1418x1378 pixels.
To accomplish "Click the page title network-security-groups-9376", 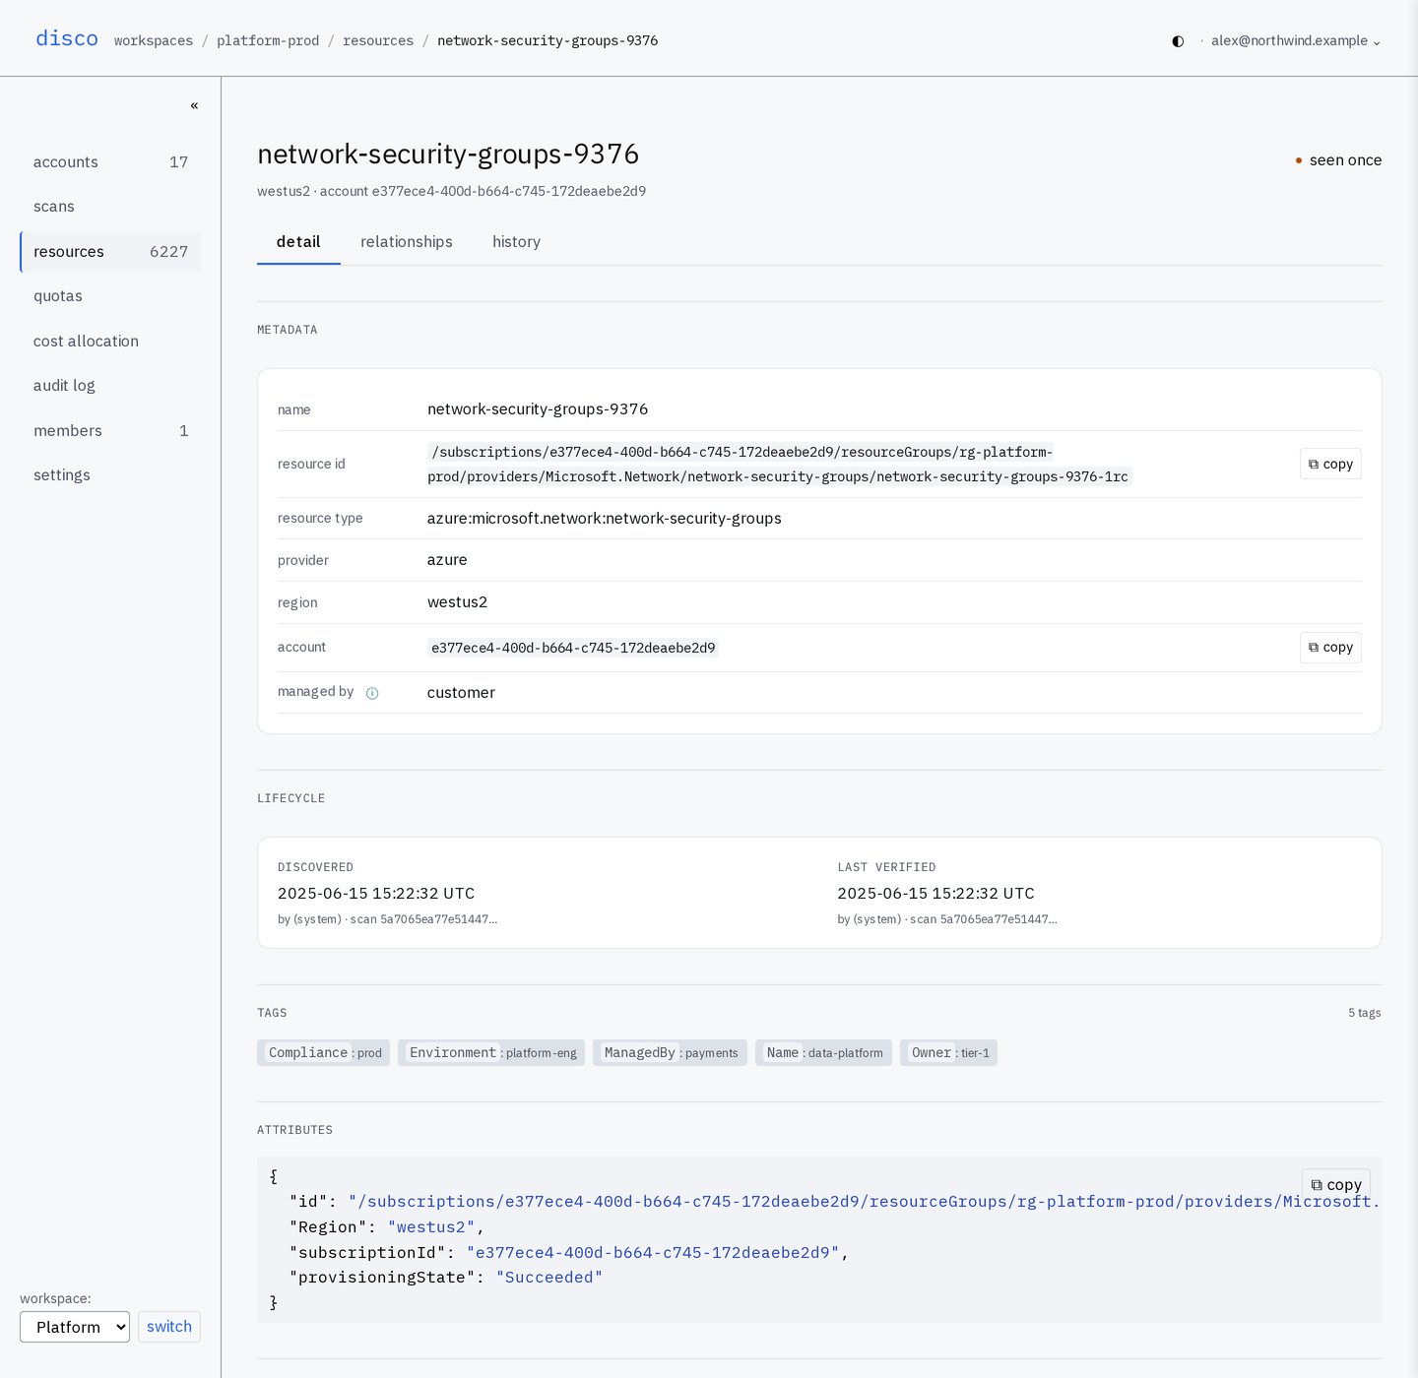I will (x=448, y=155).
